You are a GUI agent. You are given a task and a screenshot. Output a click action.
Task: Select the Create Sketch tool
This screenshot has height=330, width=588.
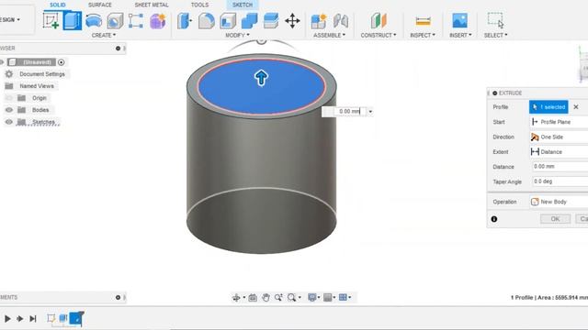click(x=51, y=20)
